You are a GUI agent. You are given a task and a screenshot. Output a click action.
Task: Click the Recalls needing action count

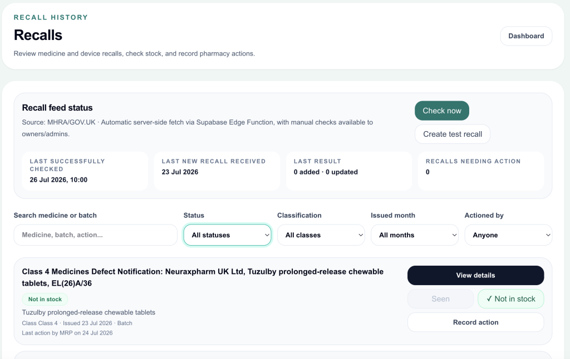tap(427, 172)
